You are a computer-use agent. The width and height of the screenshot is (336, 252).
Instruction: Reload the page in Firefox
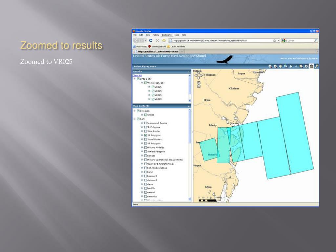[150, 40]
